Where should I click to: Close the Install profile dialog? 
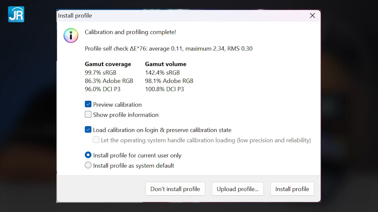312,16
